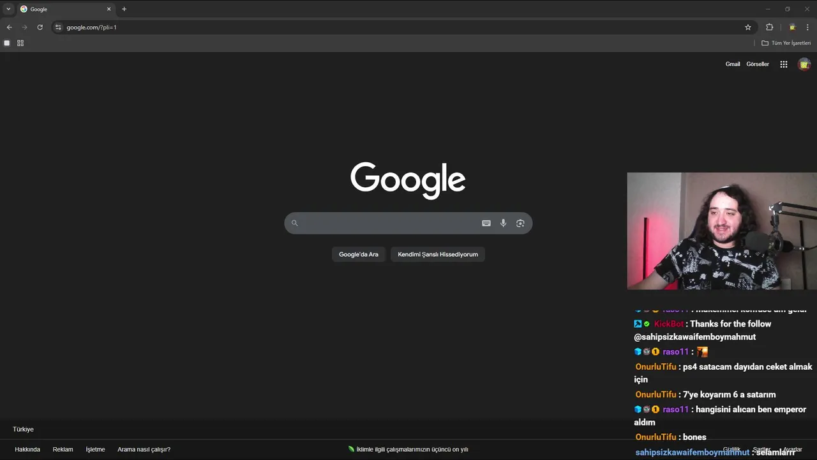Open Arama nasıl çalışır? link
The height and width of the screenshot is (460, 817).
tap(144, 449)
